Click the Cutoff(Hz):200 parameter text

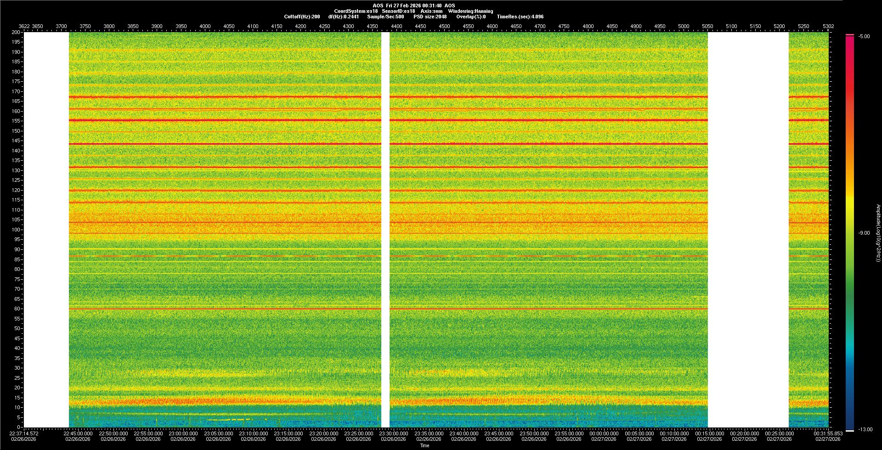tap(302, 17)
